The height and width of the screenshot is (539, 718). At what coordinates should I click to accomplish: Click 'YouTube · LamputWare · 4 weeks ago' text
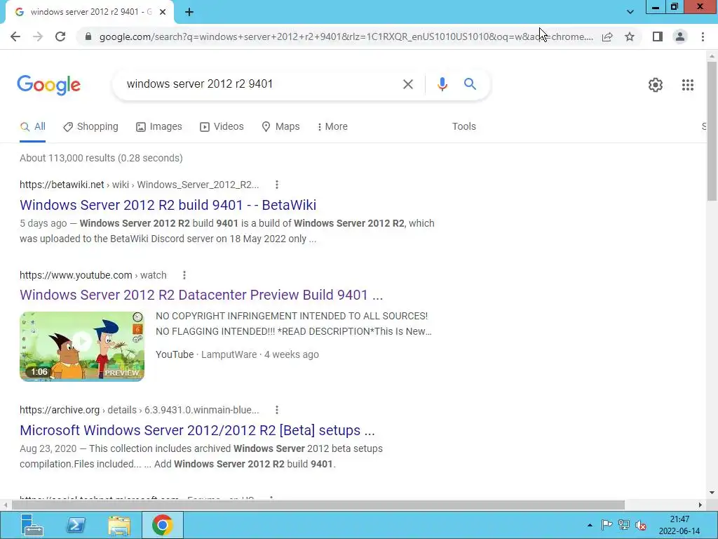[237, 354]
